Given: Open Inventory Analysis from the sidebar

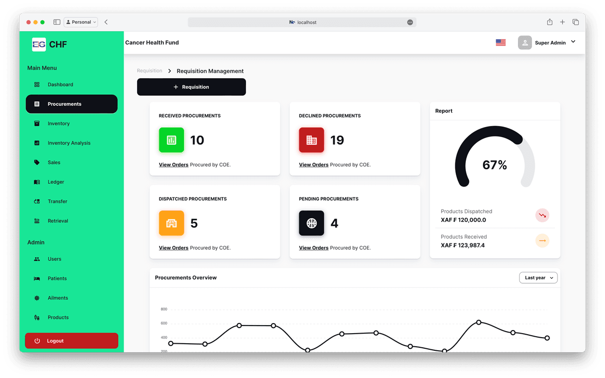Looking at the screenshot, I should coord(69,143).
